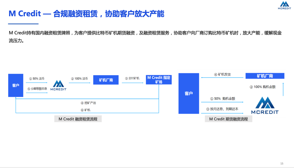The width and height of the screenshot is (294, 168).
Task: Click the '② 100% 法币' label
Action: point(79,79)
